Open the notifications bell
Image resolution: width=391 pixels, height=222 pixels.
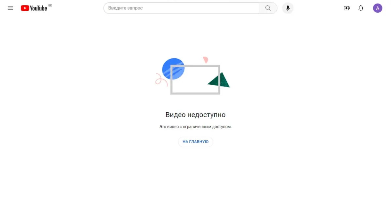coord(361,8)
